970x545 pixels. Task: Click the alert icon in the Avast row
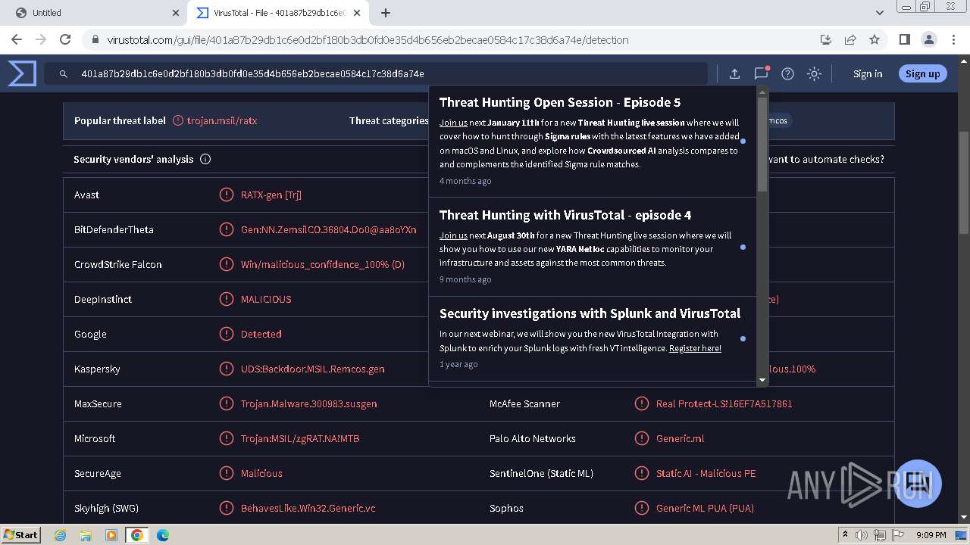pyautogui.click(x=226, y=195)
